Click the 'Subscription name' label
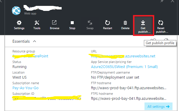179x111 pixels. pos(26,83)
